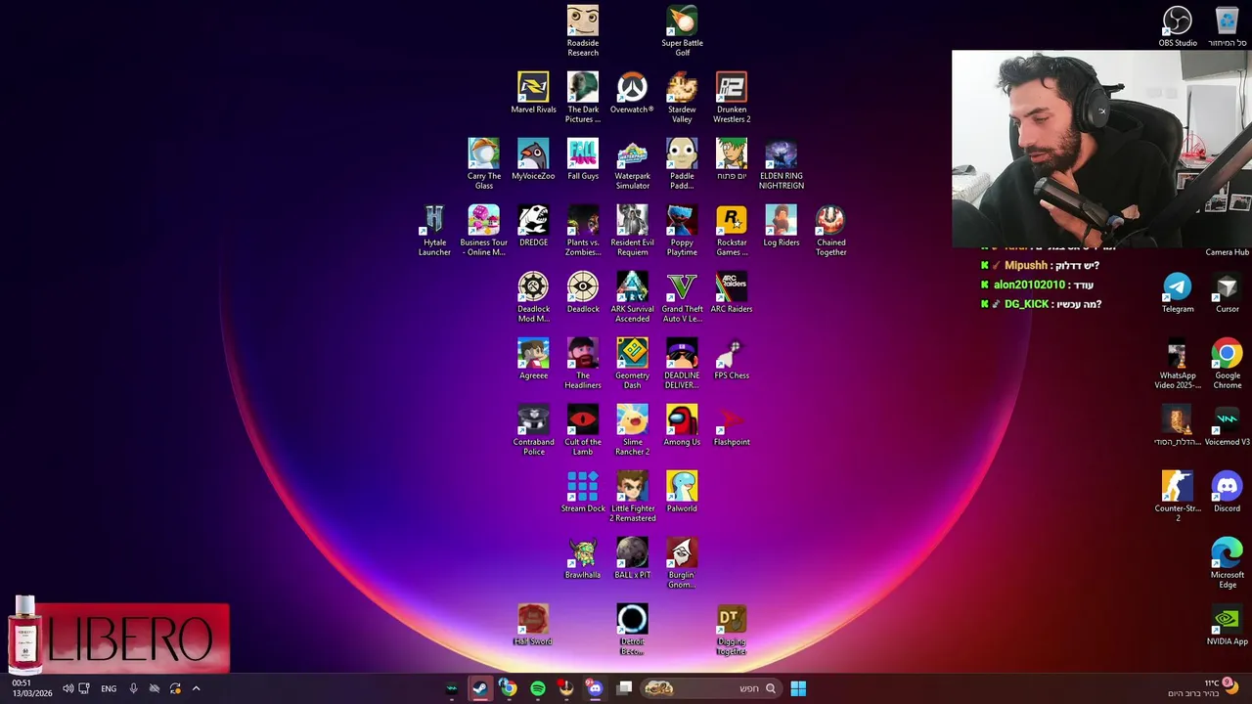Toggle the ENG input language

pos(109,688)
